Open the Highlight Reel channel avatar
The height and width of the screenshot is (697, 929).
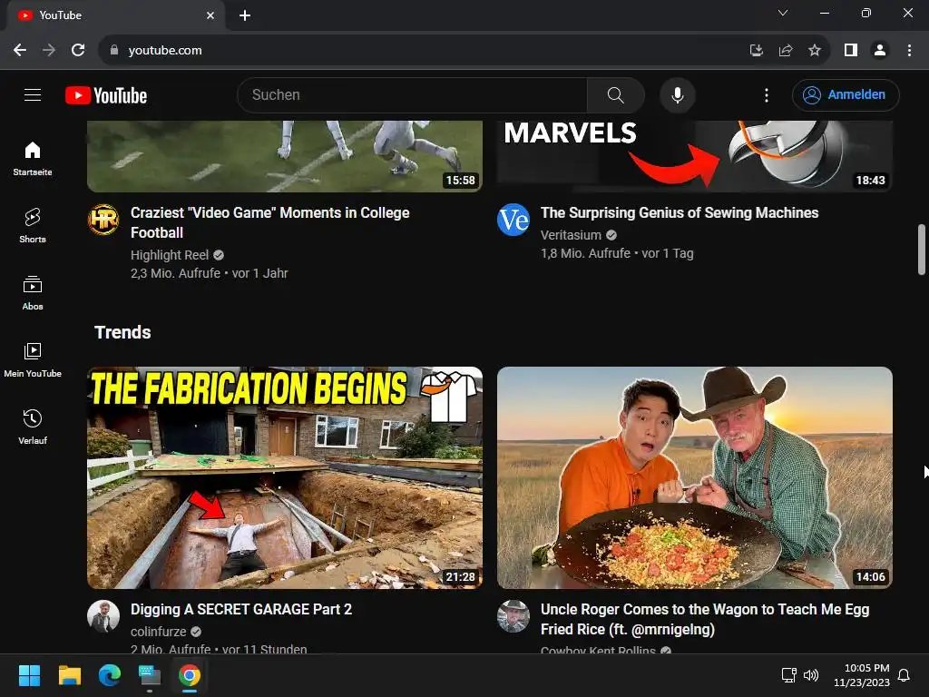(103, 220)
